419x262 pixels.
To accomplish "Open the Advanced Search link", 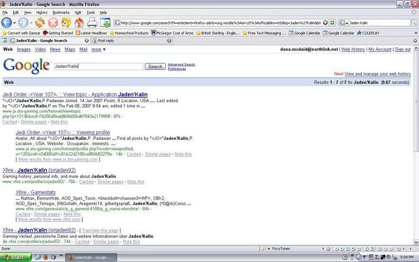I will [x=181, y=64].
